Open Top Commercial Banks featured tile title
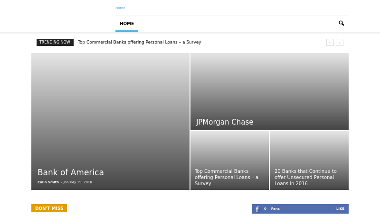 (227, 177)
